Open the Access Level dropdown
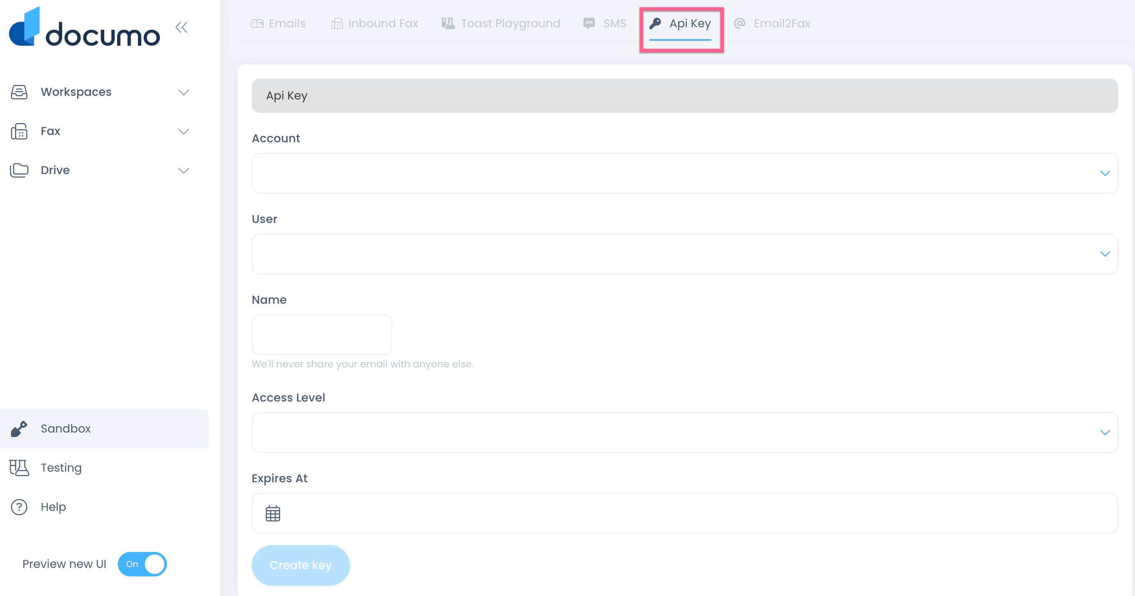This screenshot has width=1135, height=596. 684,432
